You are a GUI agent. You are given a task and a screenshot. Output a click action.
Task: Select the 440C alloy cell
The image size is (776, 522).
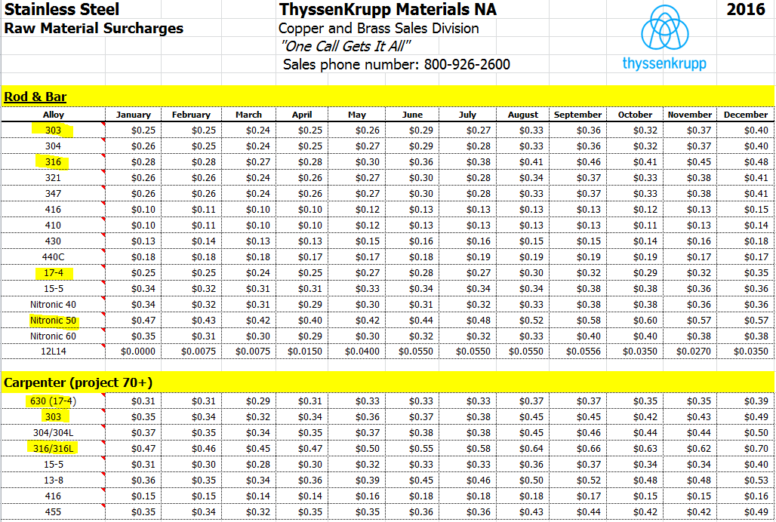click(53, 257)
